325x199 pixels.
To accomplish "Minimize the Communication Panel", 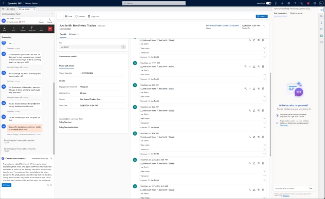I will coord(52,13).
